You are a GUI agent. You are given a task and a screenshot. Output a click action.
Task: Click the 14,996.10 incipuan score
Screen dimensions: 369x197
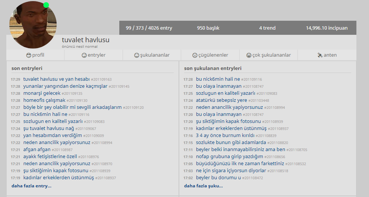327,28
